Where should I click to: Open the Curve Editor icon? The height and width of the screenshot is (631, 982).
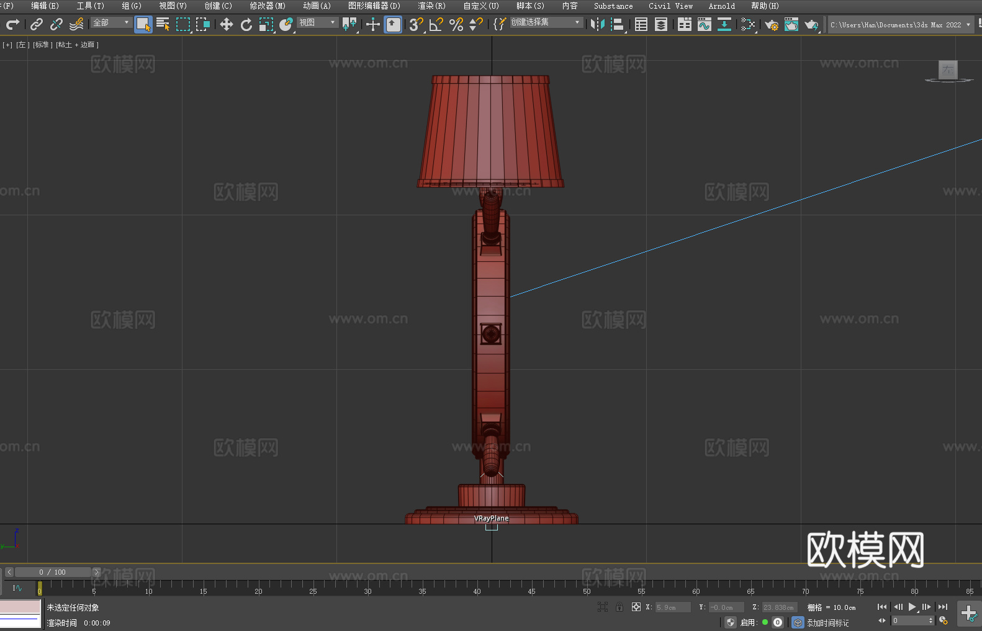click(x=704, y=24)
